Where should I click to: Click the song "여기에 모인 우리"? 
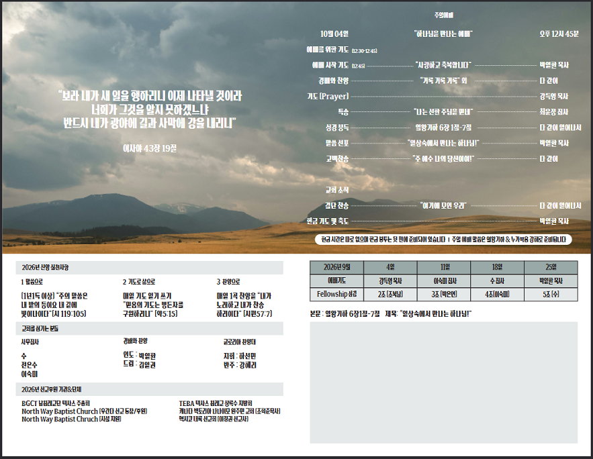[443, 205]
